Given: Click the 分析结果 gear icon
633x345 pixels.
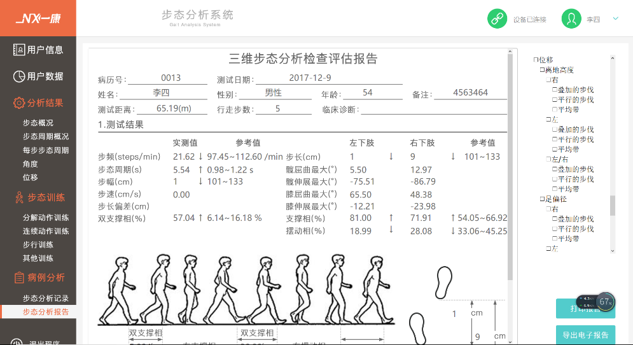Looking at the screenshot, I should [19, 103].
